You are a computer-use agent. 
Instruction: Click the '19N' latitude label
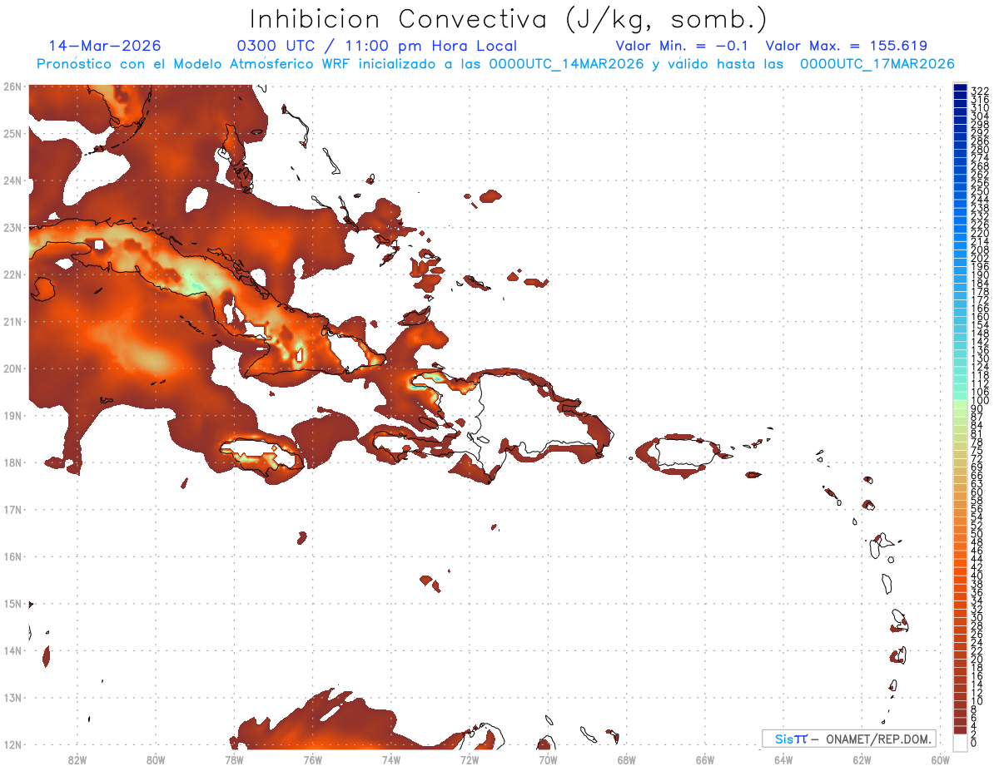pyautogui.click(x=12, y=415)
